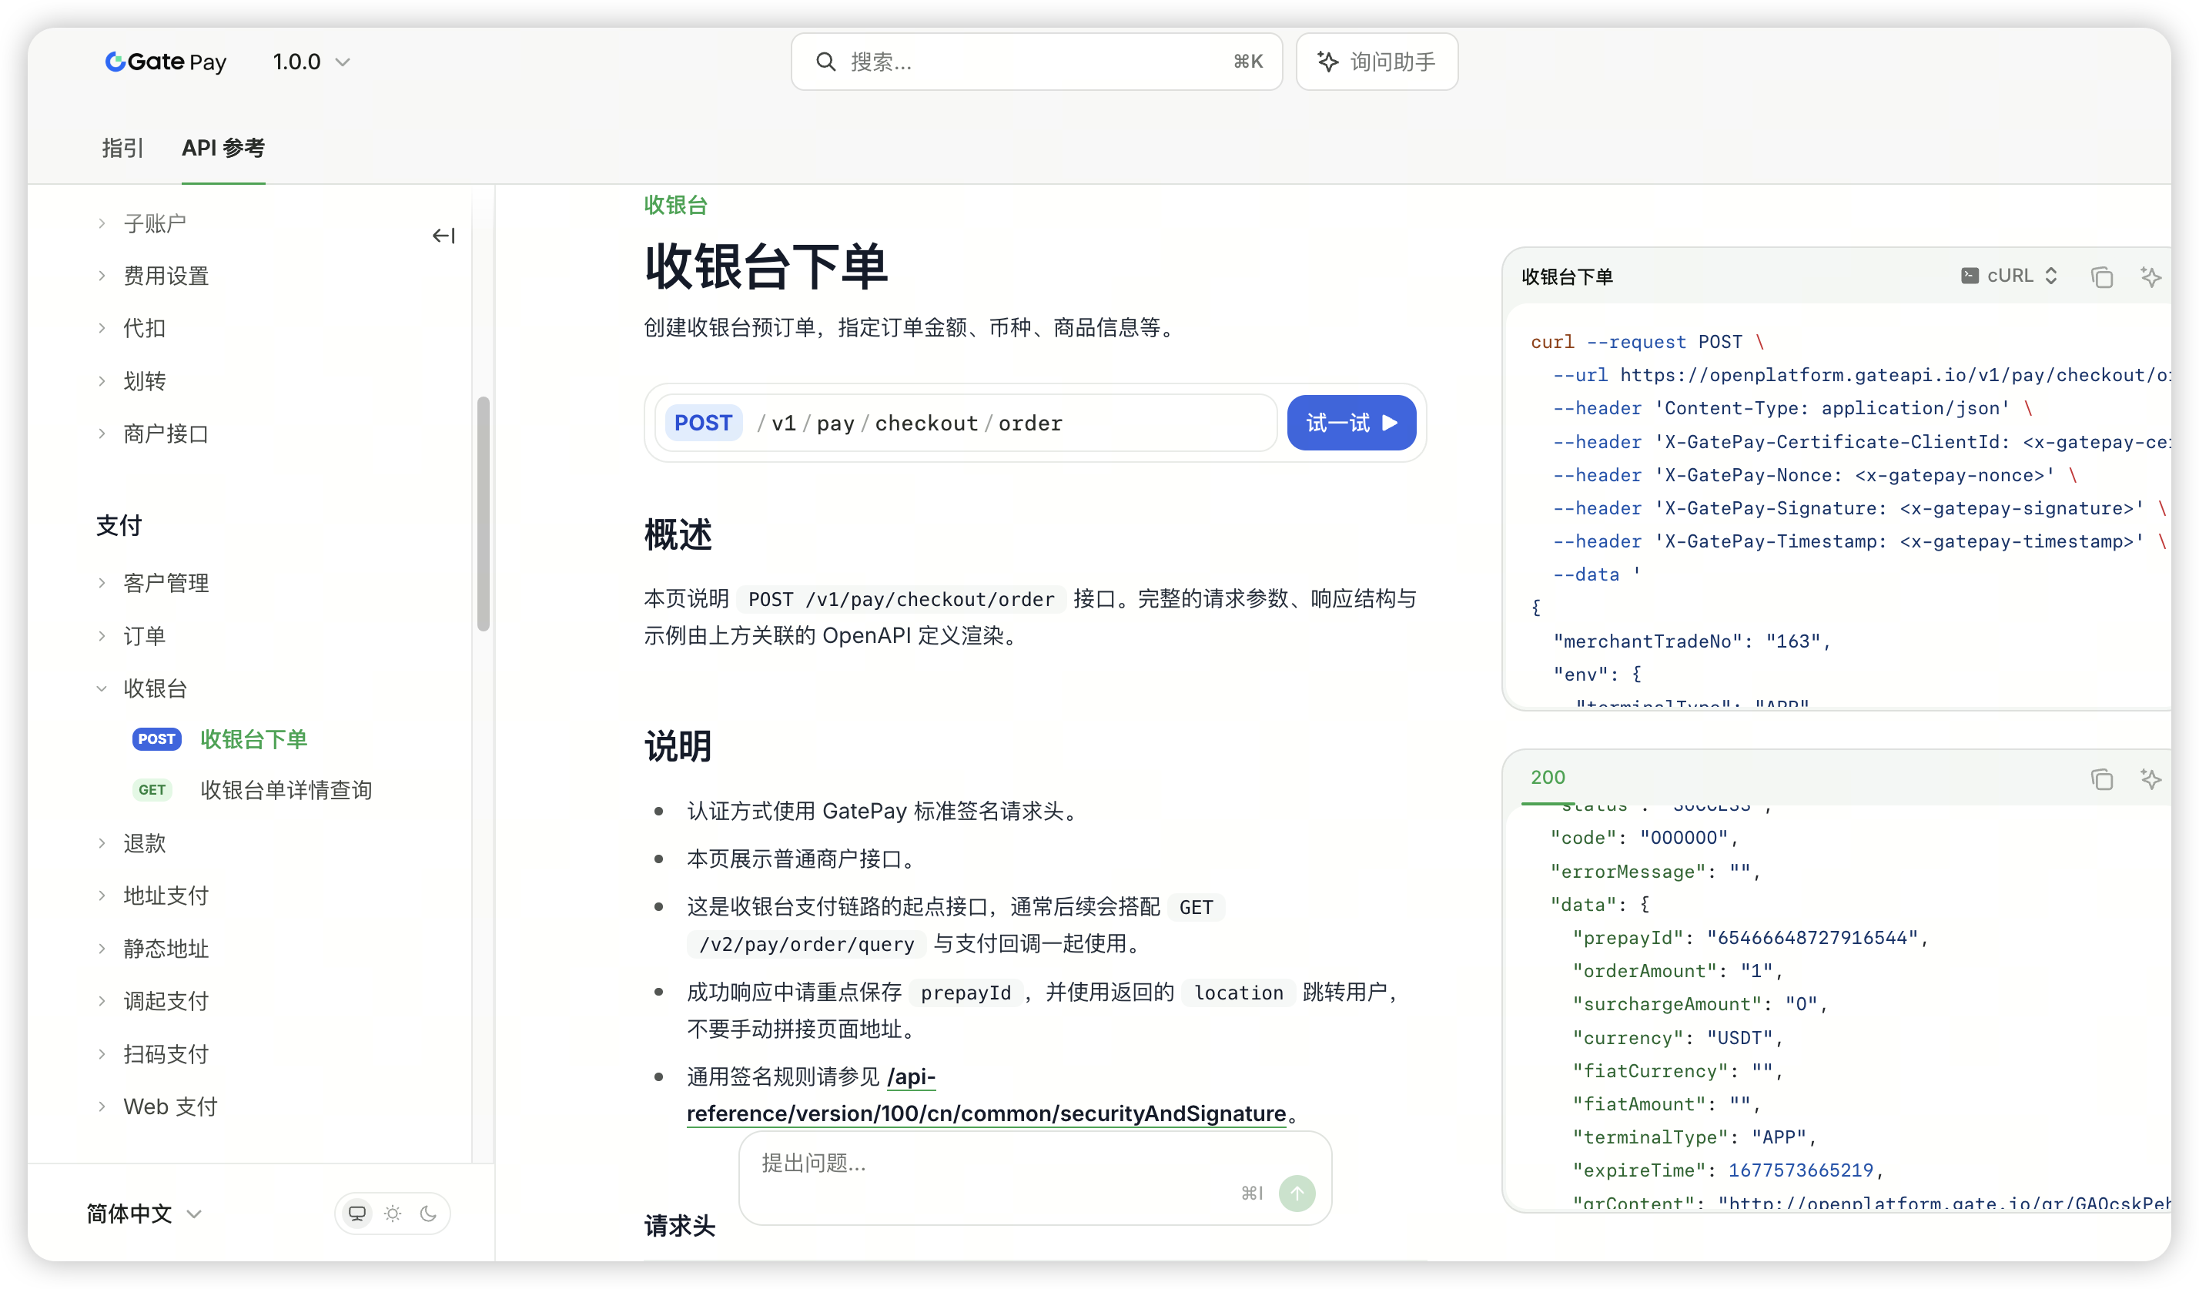Ask AI about the cURL request sample
This screenshot has width=2199, height=1289.
[2150, 276]
